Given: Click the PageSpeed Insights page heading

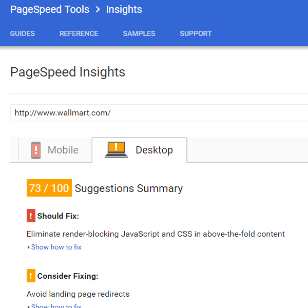Looking at the screenshot, I should coord(68,72).
